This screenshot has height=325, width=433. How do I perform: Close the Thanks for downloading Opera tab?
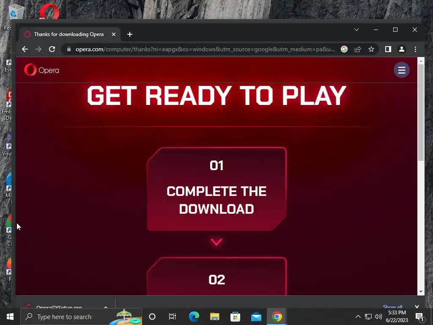pos(113,34)
